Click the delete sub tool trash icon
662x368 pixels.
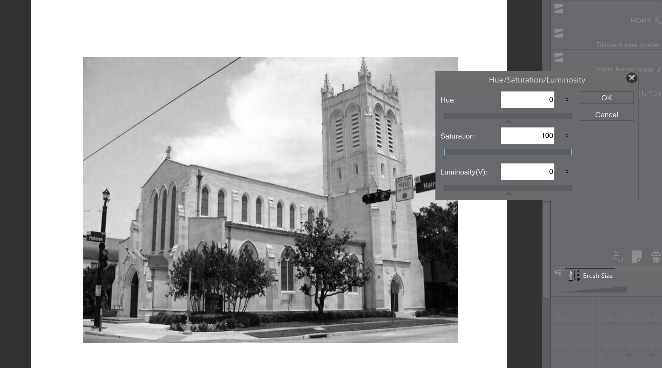[656, 257]
